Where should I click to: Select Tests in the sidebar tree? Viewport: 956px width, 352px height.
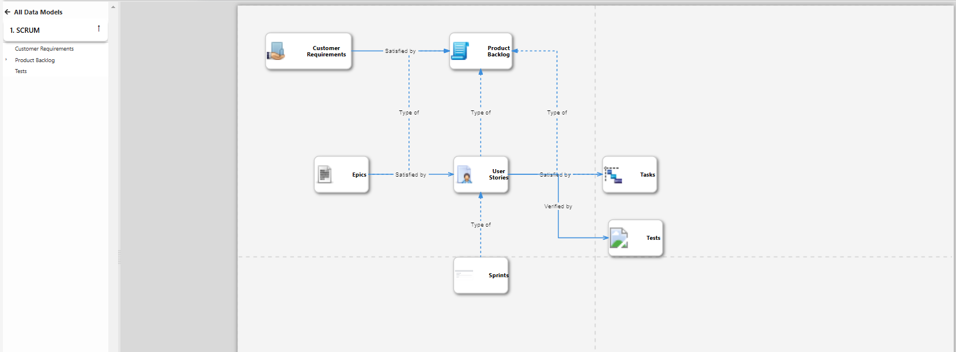pyautogui.click(x=21, y=71)
